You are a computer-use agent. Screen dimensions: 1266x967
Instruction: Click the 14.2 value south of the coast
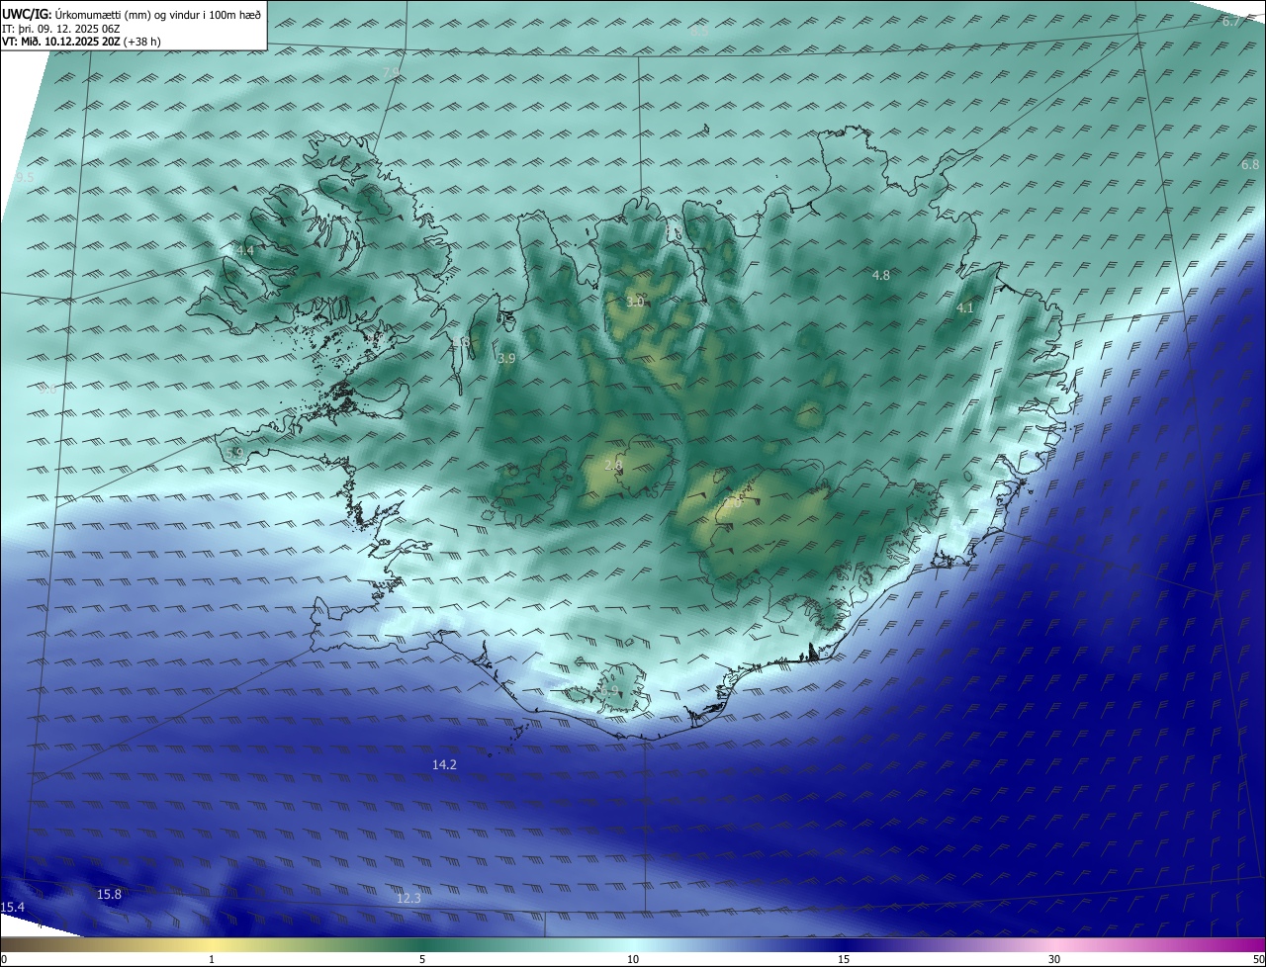pyautogui.click(x=444, y=765)
